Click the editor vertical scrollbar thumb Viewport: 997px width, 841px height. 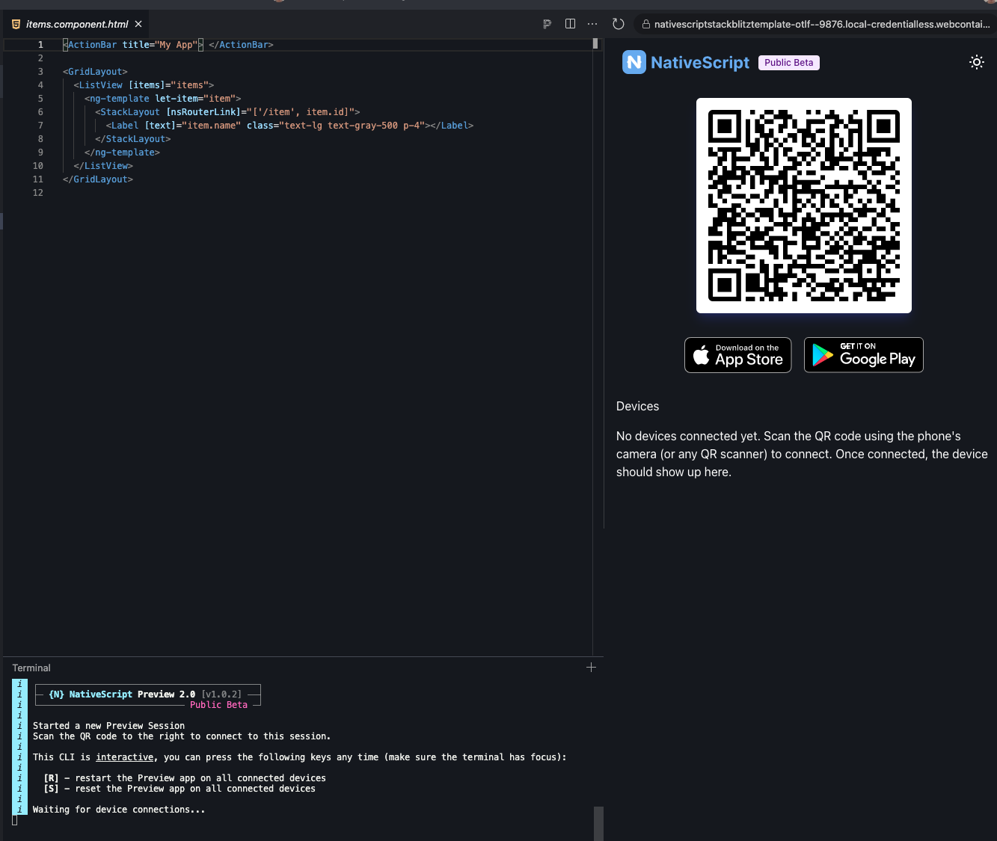pos(595,43)
